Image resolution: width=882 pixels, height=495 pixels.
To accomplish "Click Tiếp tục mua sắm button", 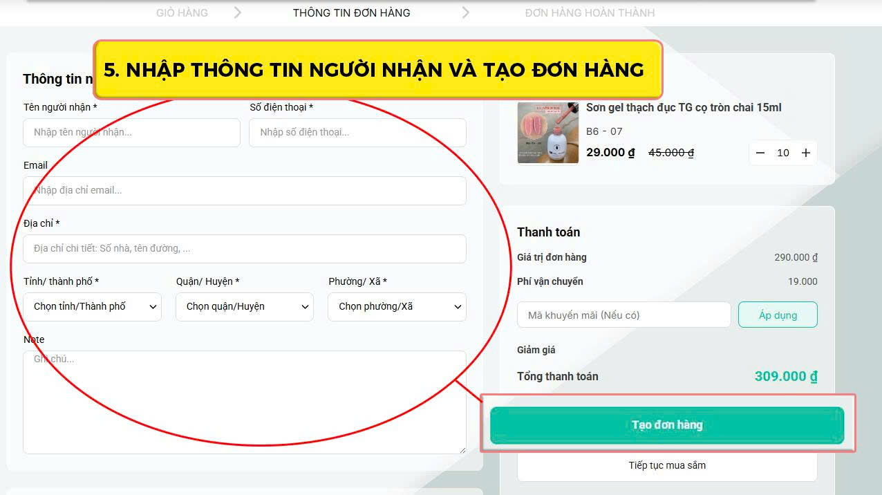I will [x=667, y=465].
